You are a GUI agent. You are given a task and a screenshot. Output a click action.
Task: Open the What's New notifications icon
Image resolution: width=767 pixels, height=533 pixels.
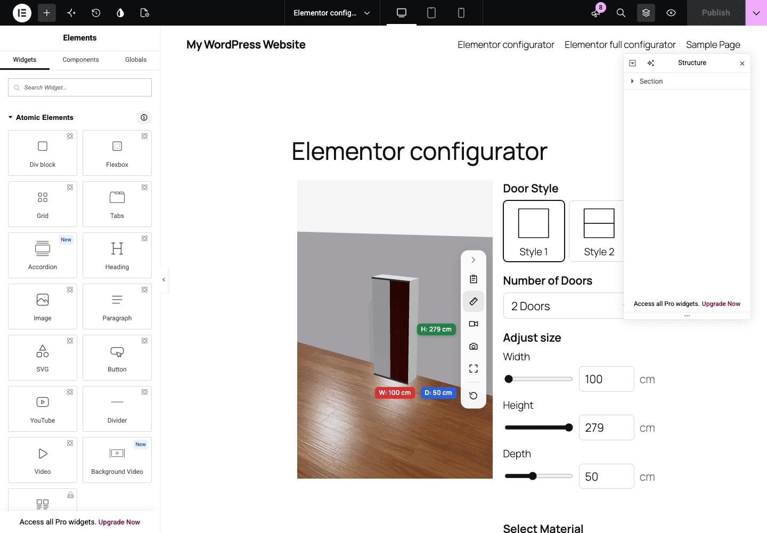coord(596,13)
